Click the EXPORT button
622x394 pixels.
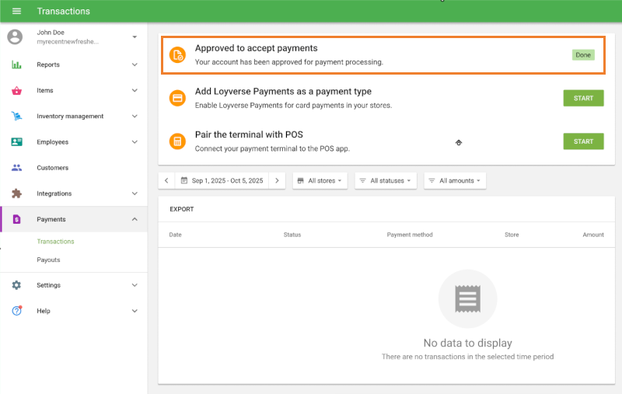(182, 209)
